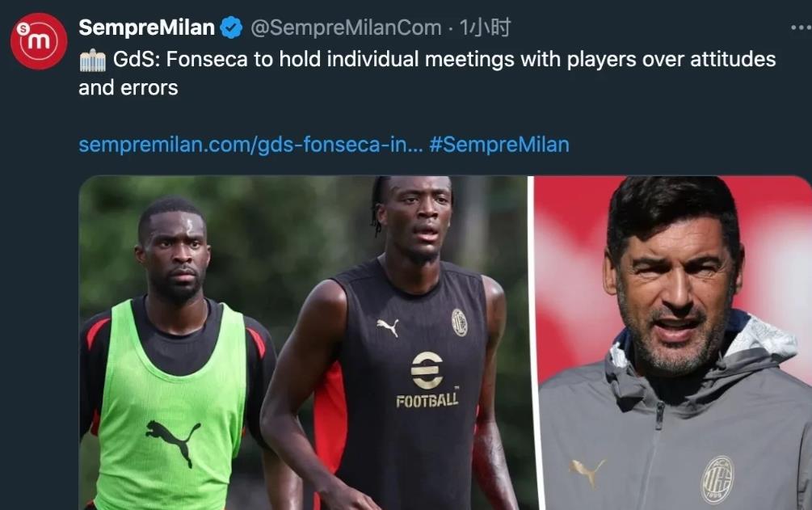Viewport: 812px width, 510px height.
Task: Click the eFootball logo on black shirt
Action: pyautogui.click(x=427, y=379)
